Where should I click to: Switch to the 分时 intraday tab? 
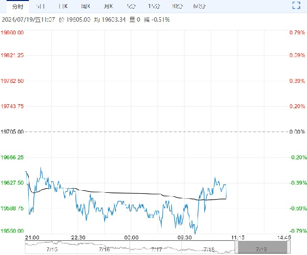click(x=17, y=6)
